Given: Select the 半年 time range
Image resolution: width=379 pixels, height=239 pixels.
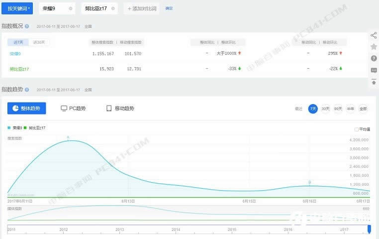Looking at the screenshot, I should (351, 109).
